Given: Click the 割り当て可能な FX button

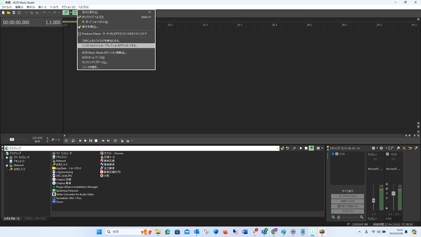Looking at the screenshot, I should click(347, 206).
